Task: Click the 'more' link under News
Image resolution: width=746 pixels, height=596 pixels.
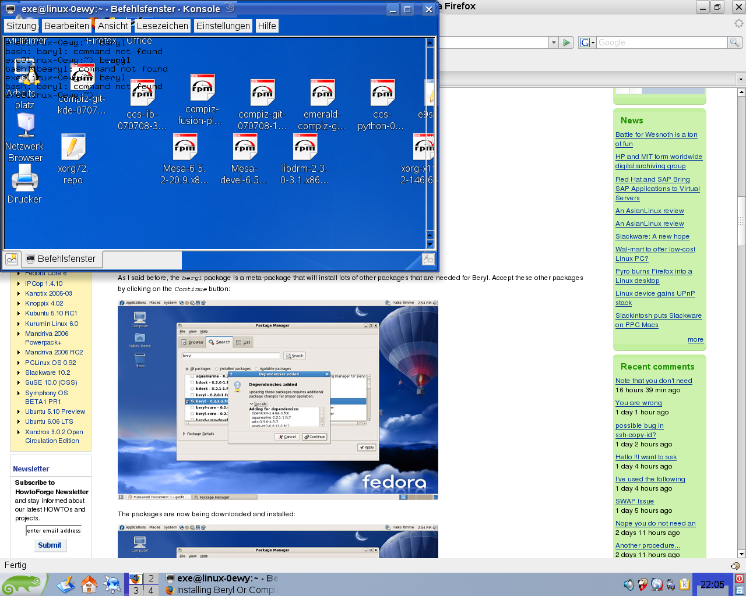Action: (695, 339)
